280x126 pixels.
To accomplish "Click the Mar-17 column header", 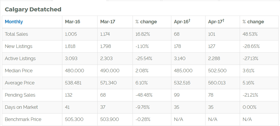I will coord(108,22).
